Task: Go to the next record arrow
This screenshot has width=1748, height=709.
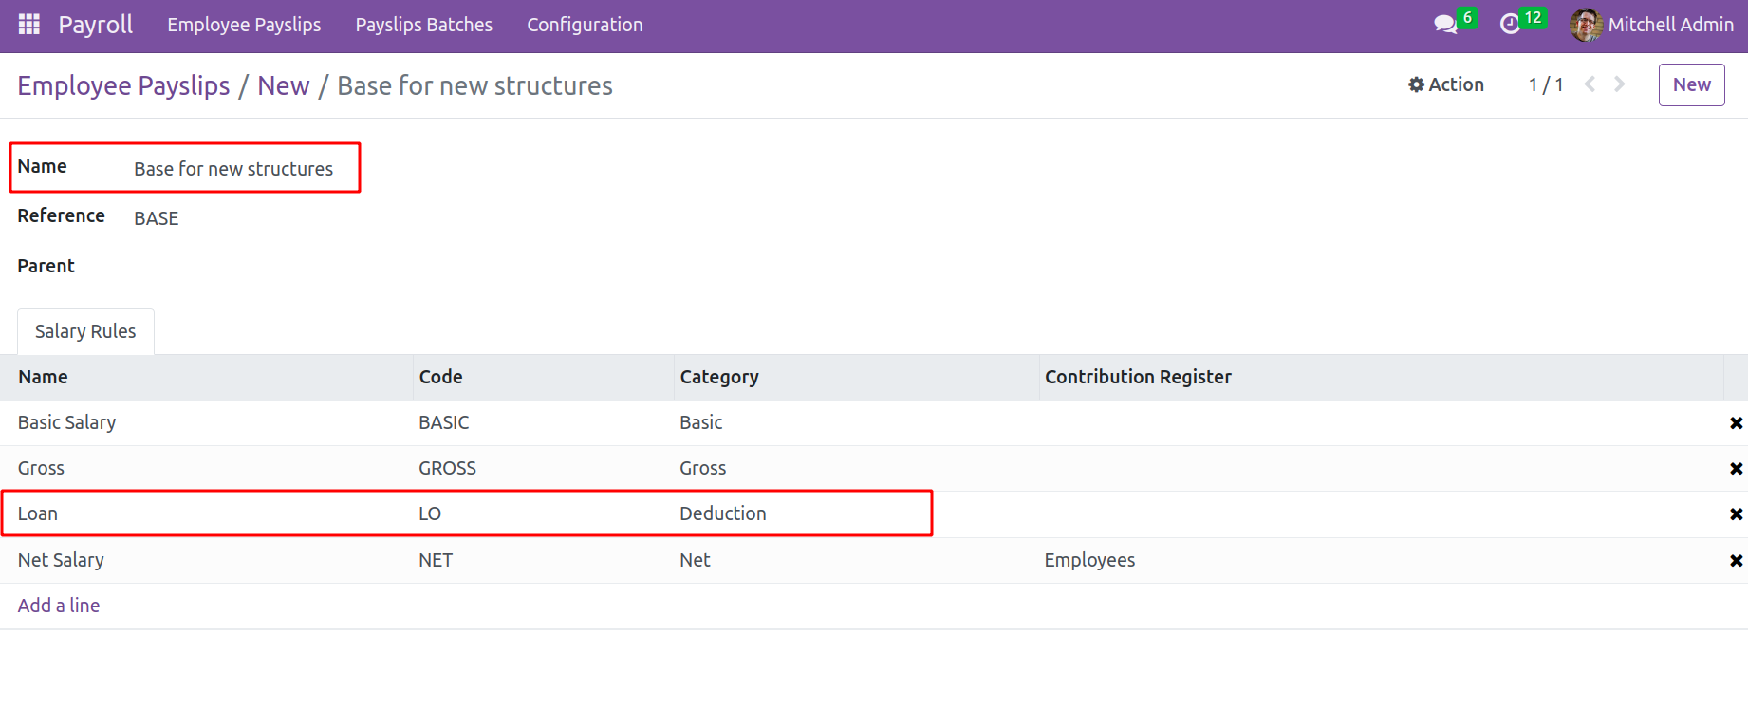Action: tap(1620, 84)
